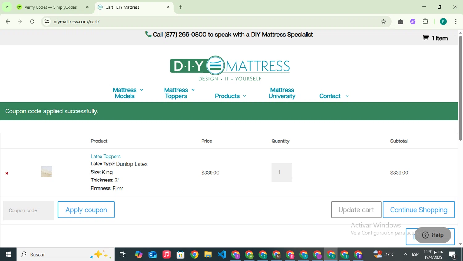Open Chrome three-dot menu

456,22
